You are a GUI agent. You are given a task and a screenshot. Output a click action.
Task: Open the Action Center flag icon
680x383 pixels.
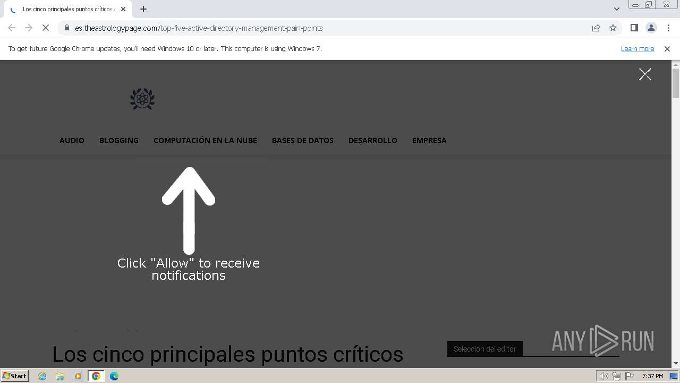click(630, 376)
